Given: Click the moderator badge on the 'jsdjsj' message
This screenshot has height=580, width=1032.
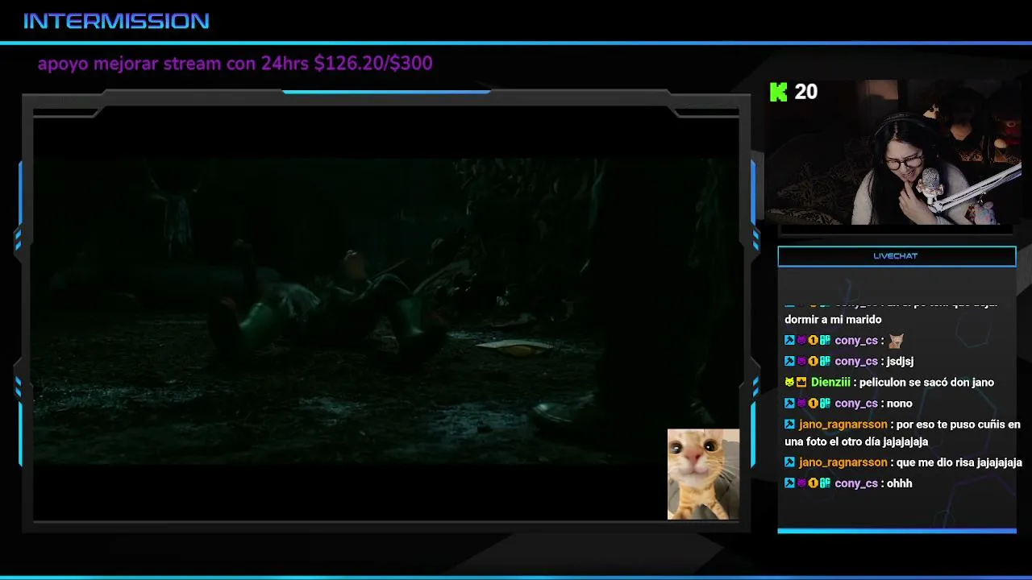Looking at the screenshot, I should tap(789, 362).
